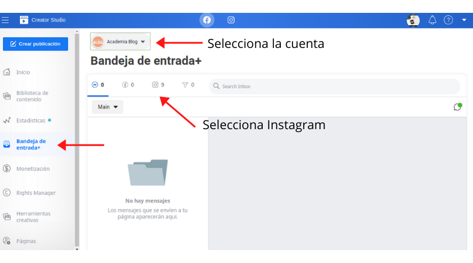Click the Bandeja de entrada+ page heading
Image resolution: width=473 pixels, height=263 pixels.
point(146,61)
